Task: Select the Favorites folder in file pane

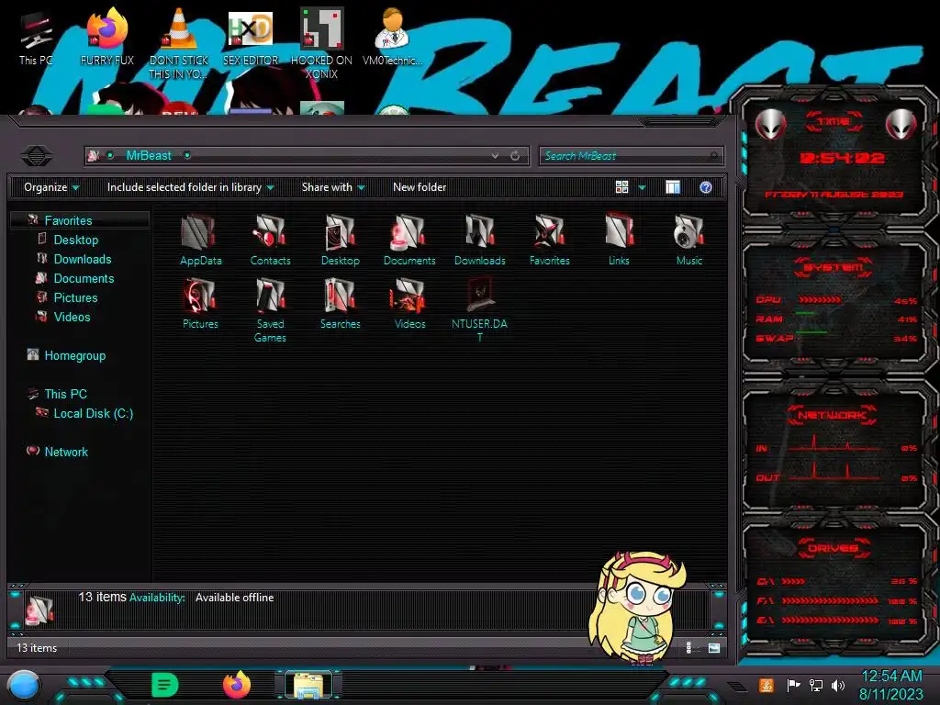Action: pyautogui.click(x=549, y=240)
